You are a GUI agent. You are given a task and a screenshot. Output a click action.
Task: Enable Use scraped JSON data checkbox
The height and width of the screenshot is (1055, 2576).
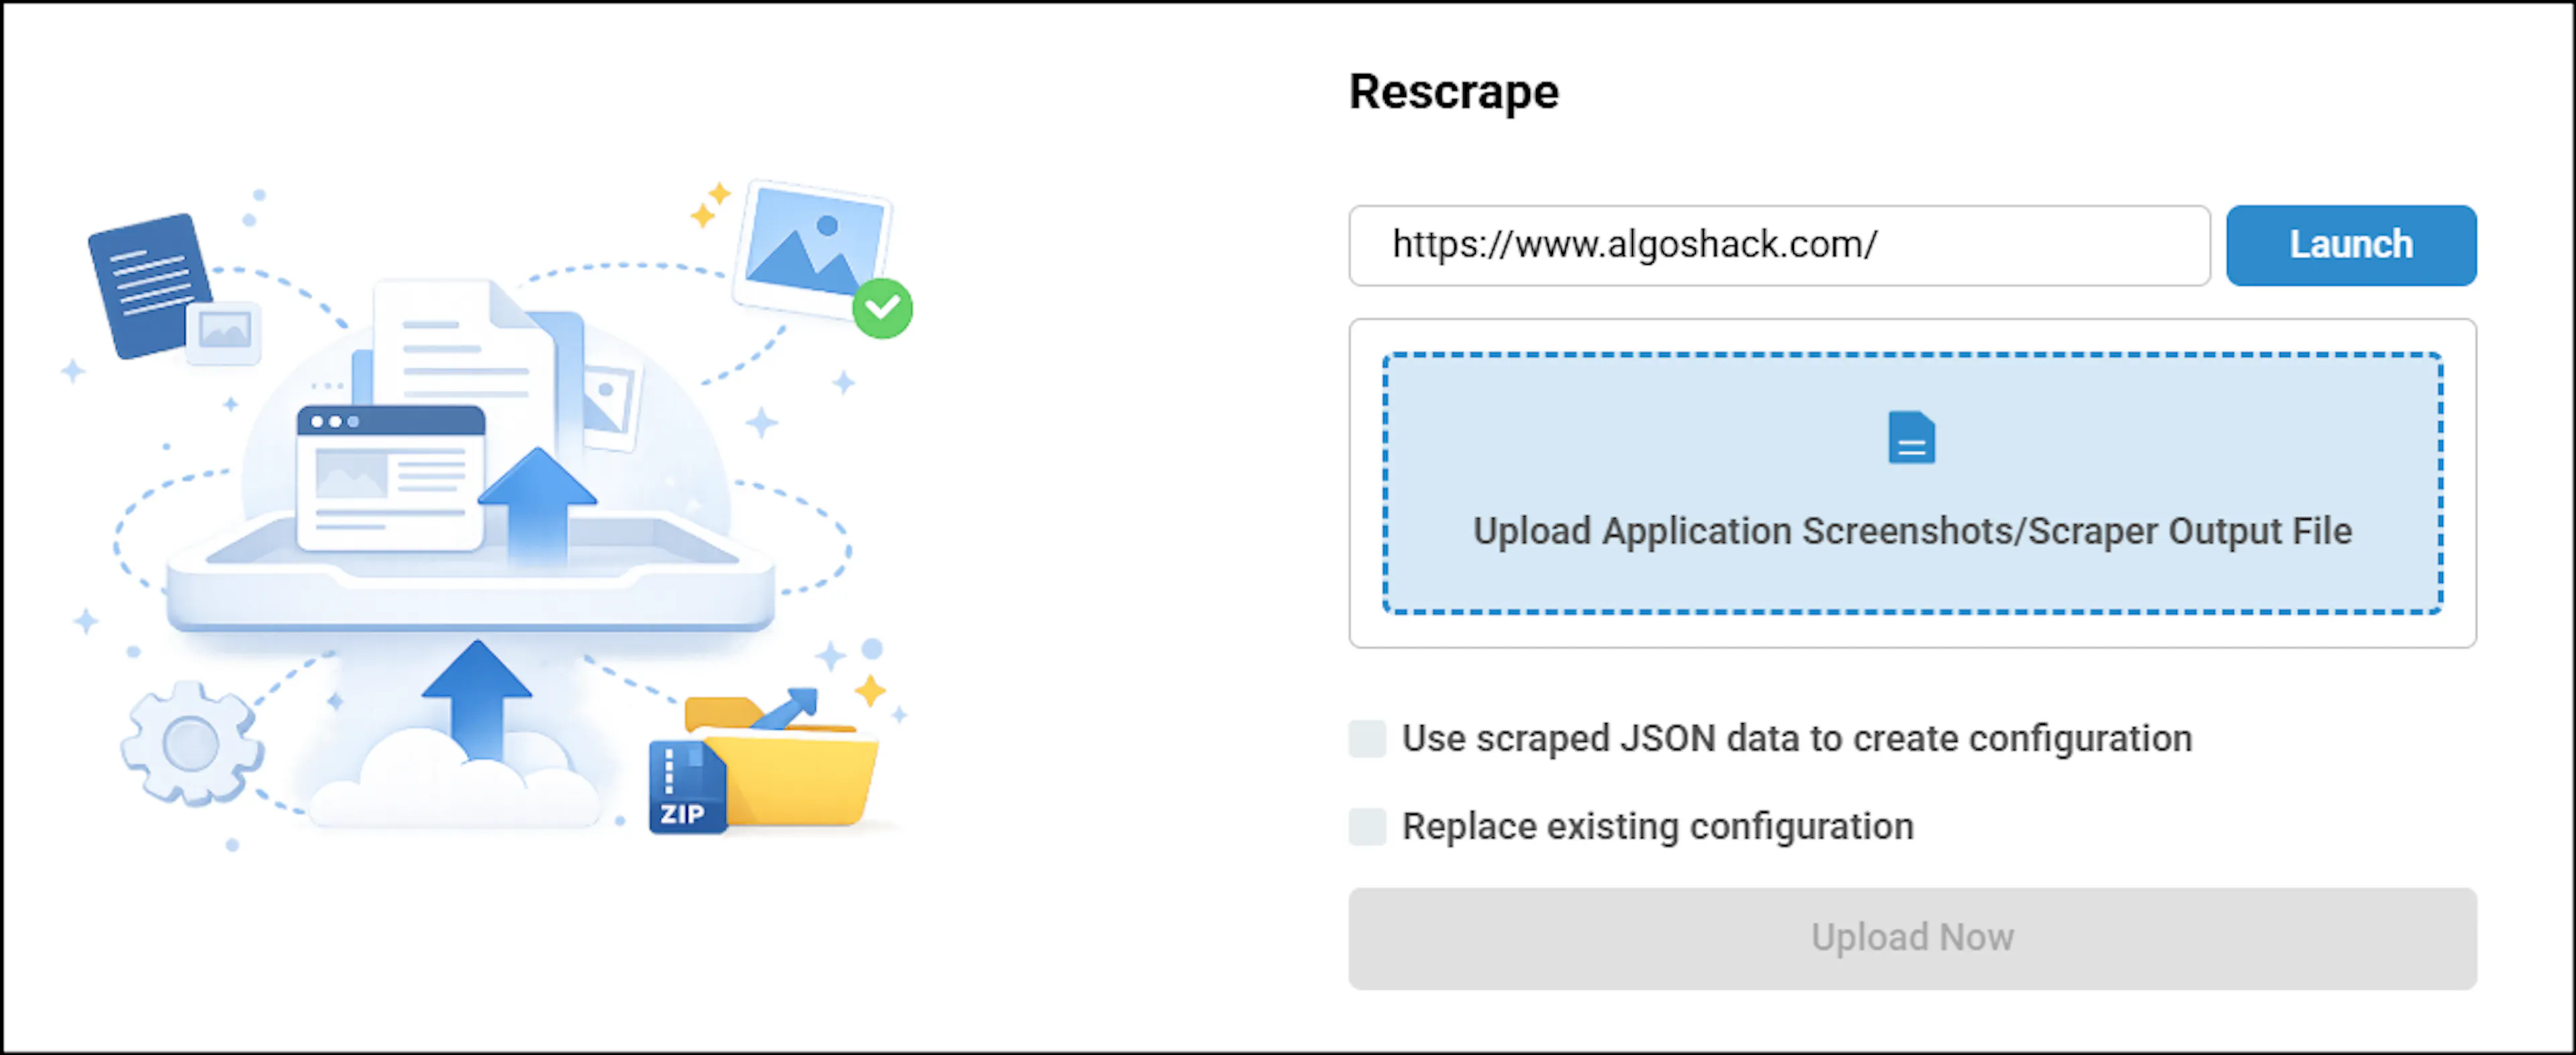1367,739
